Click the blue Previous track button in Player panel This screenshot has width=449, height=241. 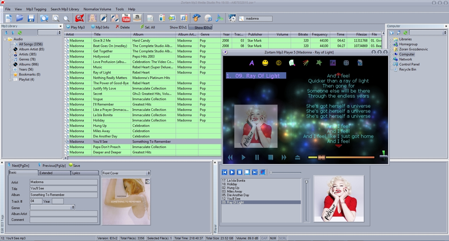[224, 172]
